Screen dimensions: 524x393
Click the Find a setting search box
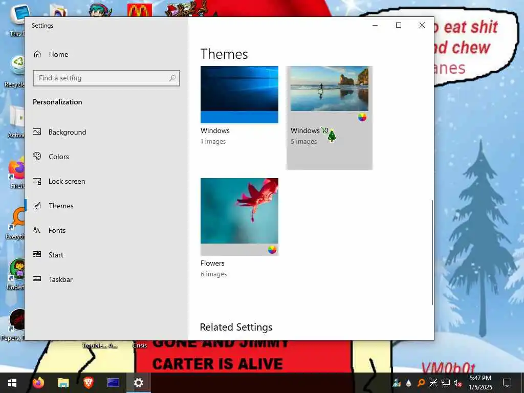106,78
